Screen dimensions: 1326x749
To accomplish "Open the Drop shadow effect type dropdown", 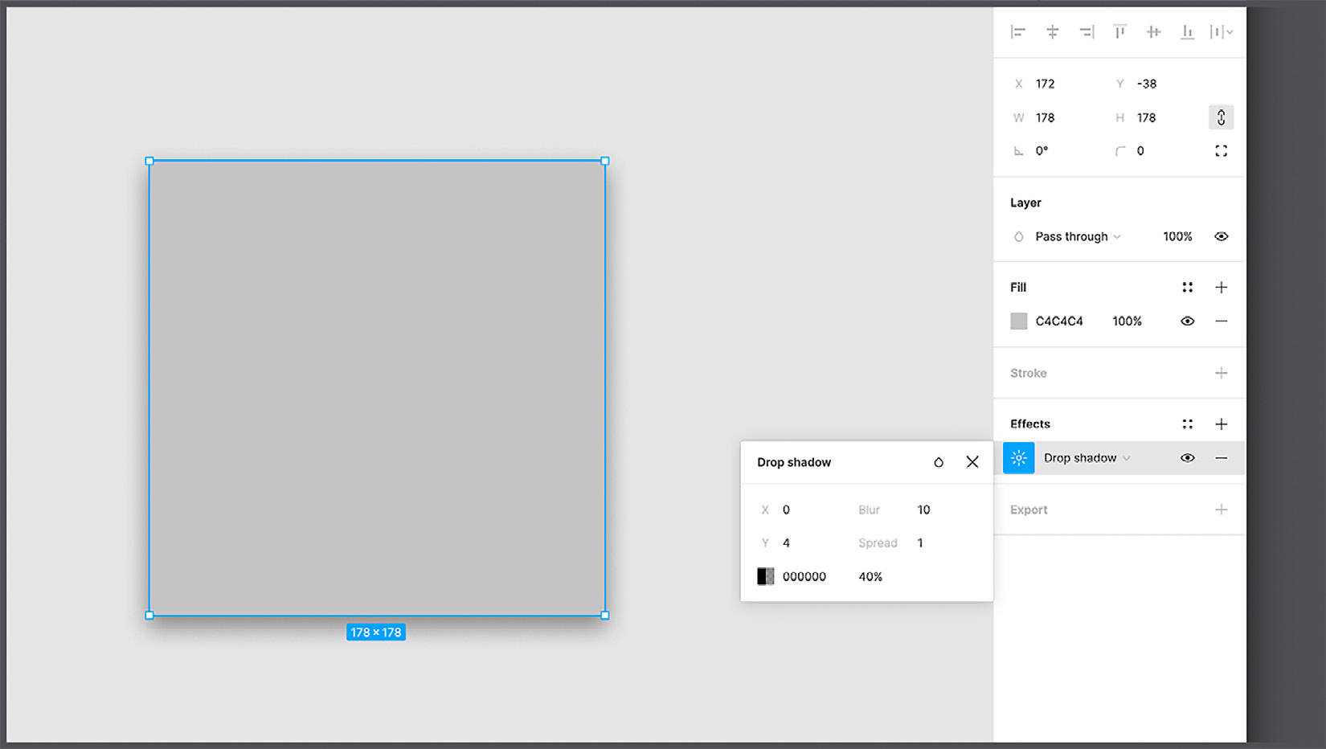I will (1087, 458).
